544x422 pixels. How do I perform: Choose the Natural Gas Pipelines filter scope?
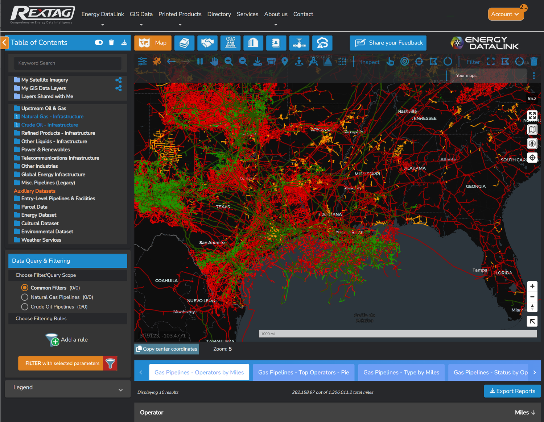[24, 297]
